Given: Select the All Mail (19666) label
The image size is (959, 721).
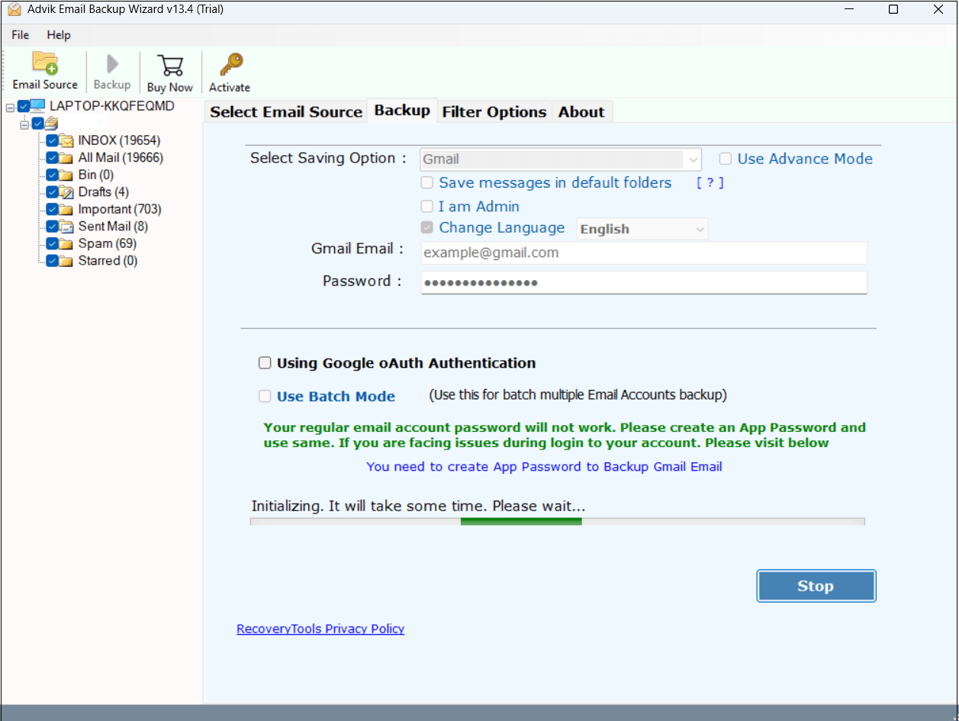Looking at the screenshot, I should click(121, 158).
